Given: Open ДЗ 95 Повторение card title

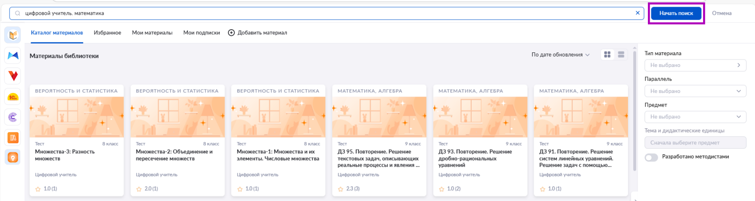Looking at the screenshot, I should (x=378, y=159).
